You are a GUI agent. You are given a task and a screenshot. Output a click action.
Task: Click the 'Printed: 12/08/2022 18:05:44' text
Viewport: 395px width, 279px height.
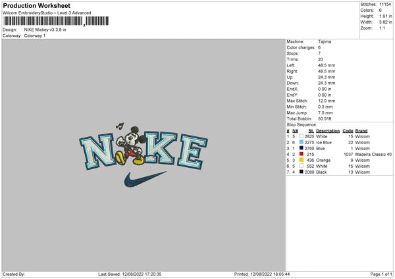click(x=262, y=274)
